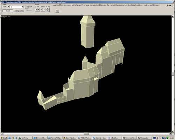Select the Transparent view mode
Screen dimensions: 175x140
(19, 11)
